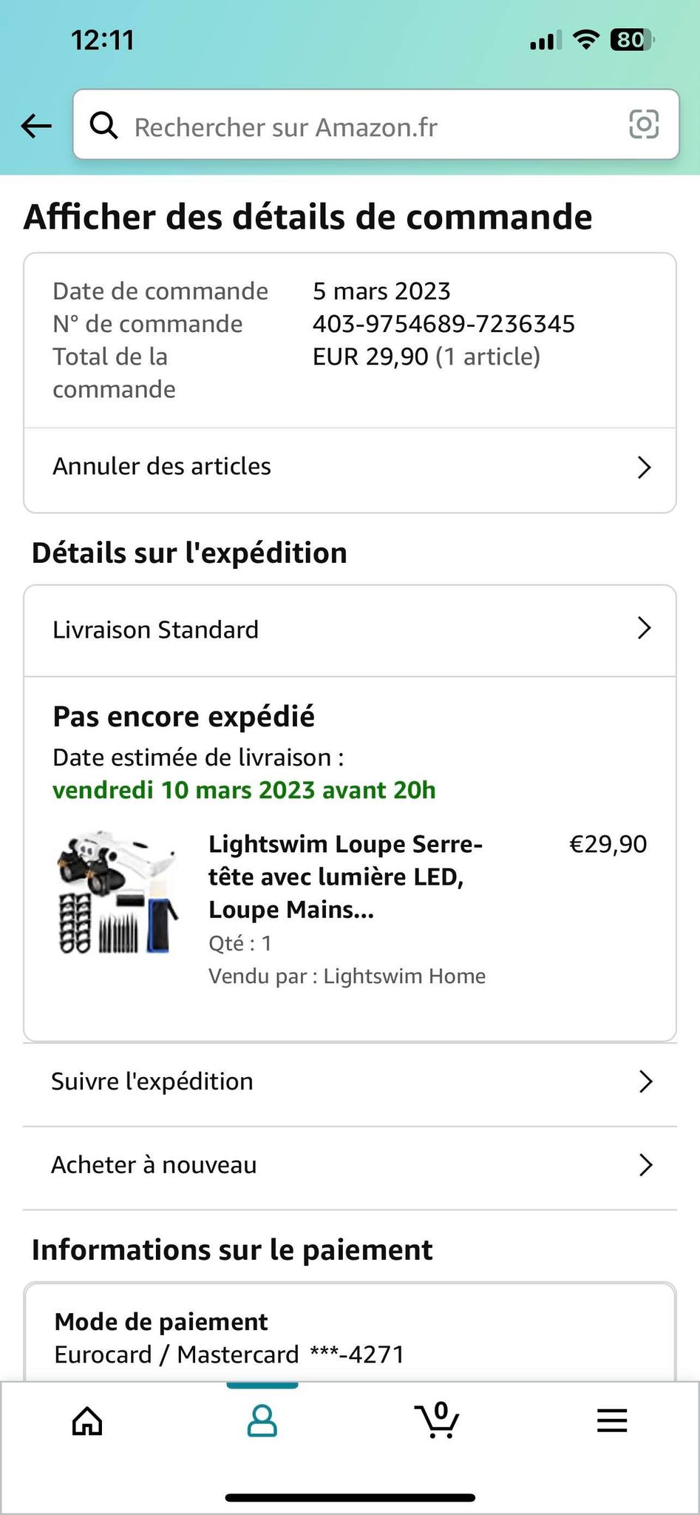Tap Suivre l'expédition link
Viewport: 700px width, 1515px height.
pos(152,1082)
